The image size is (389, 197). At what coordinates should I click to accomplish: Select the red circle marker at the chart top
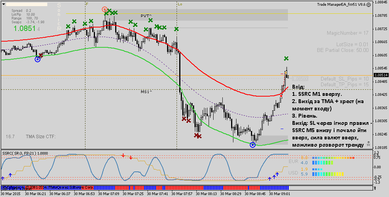pos(105,10)
